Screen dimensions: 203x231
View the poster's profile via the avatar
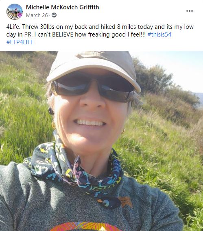pyautogui.click(x=15, y=12)
